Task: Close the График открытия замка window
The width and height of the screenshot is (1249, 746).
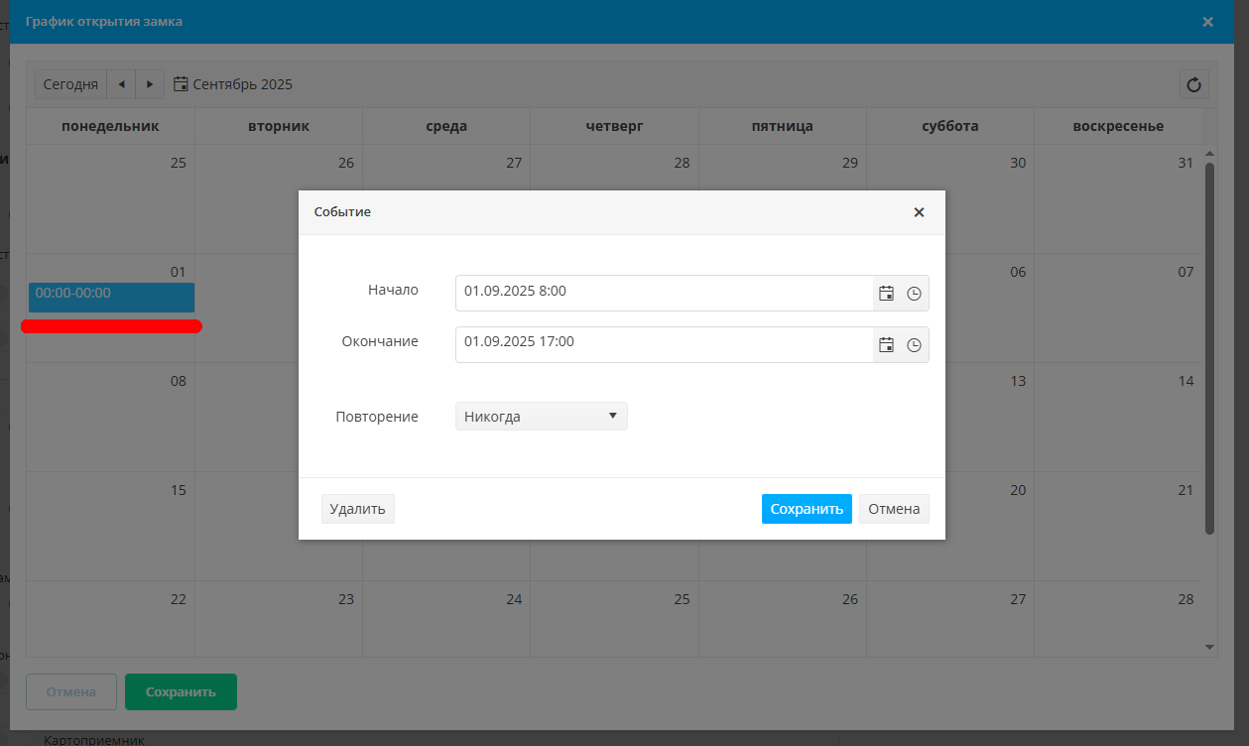Action: tap(1207, 22)
